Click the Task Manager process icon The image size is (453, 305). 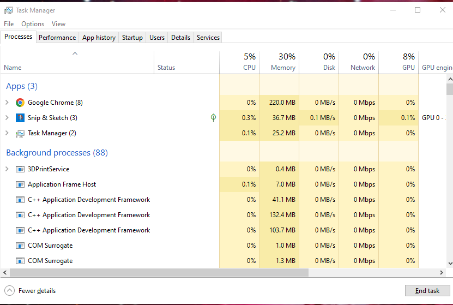[x=20, y=133]
